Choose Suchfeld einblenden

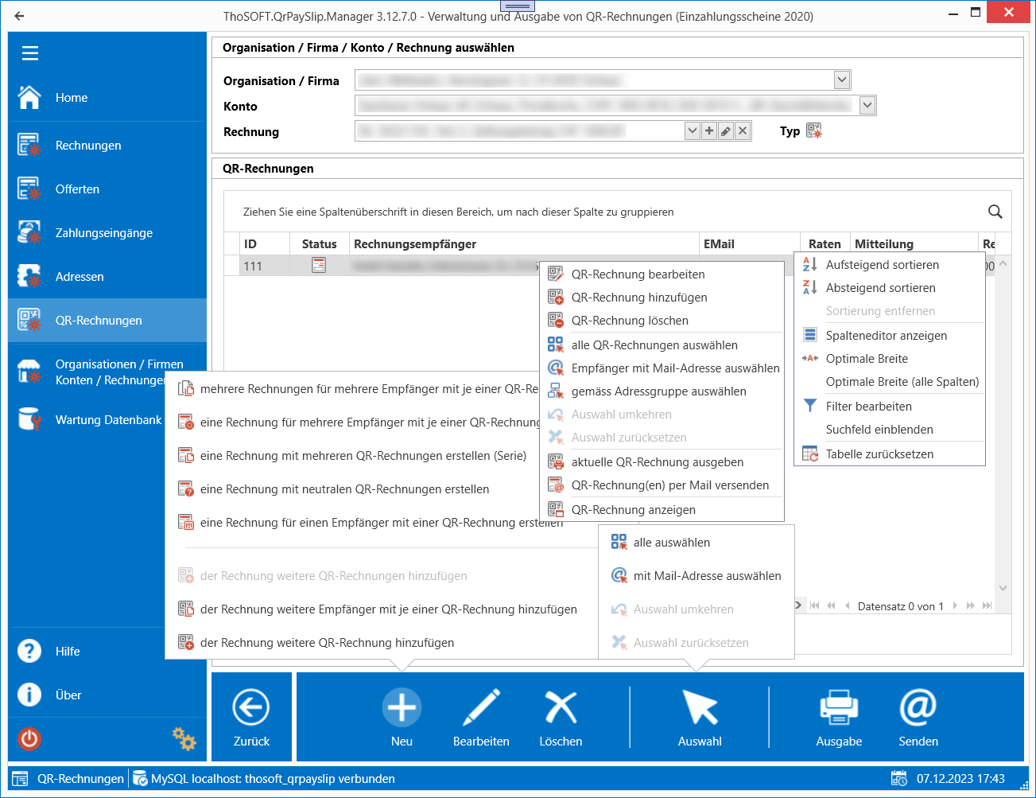(x=890, y=430)
